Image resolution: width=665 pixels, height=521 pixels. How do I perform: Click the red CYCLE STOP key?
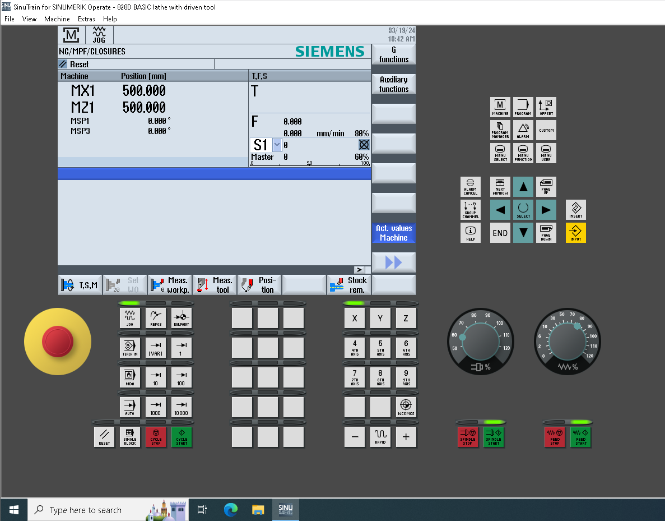(x=156, y=436)
